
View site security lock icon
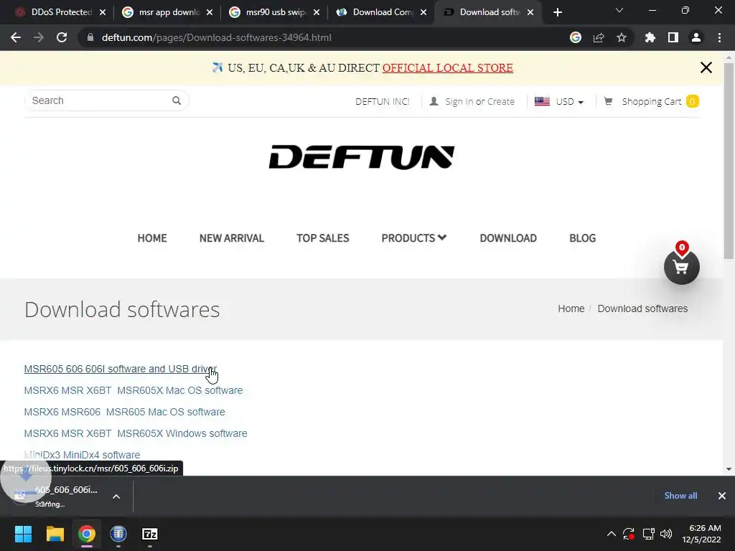[90, 37]
